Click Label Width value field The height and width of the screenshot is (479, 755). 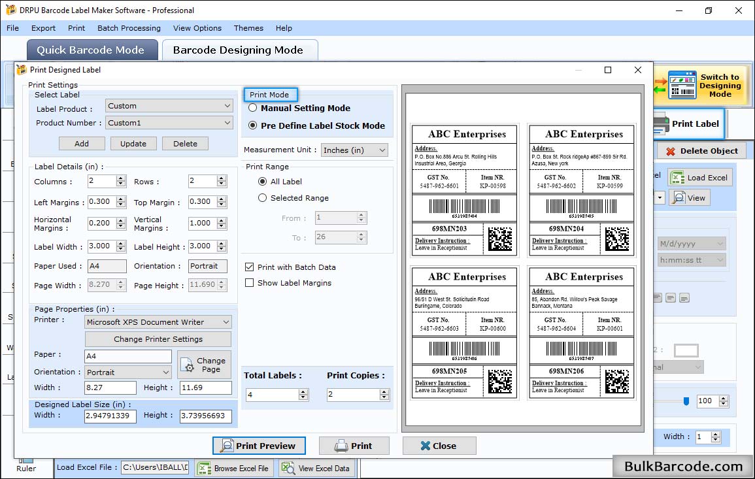coord(101,246)
